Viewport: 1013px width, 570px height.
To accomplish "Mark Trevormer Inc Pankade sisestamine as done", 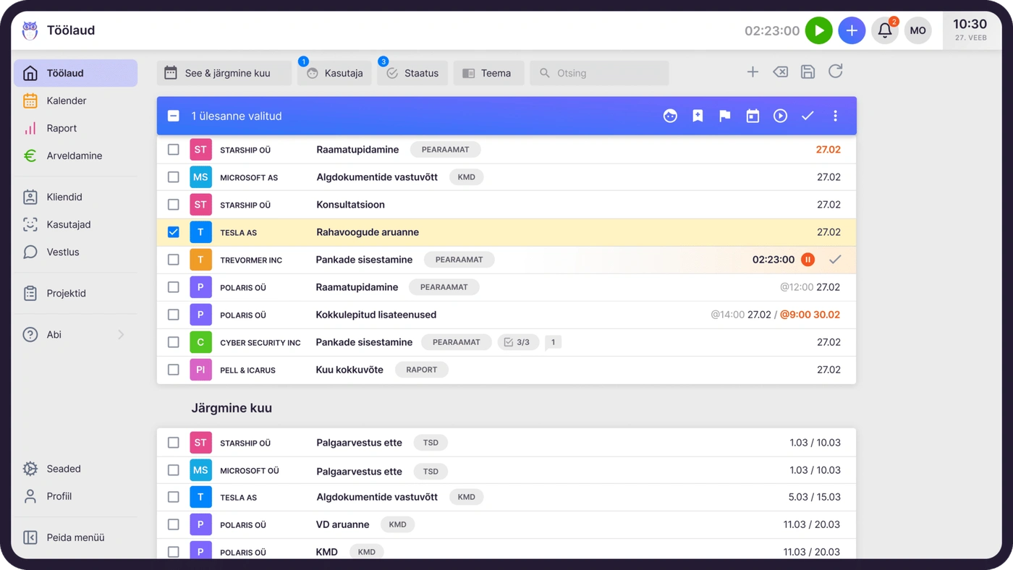I will click(835, 259).
